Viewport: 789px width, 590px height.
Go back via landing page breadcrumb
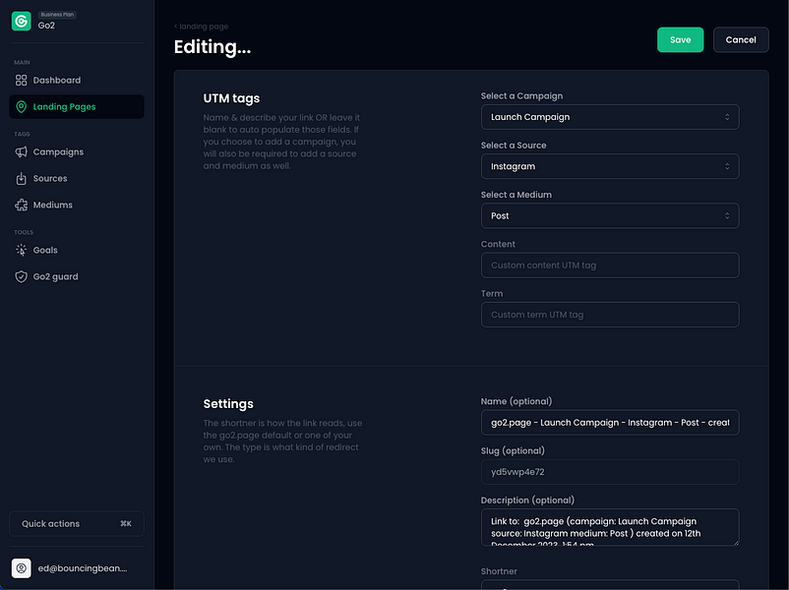[x=202, y=26]
